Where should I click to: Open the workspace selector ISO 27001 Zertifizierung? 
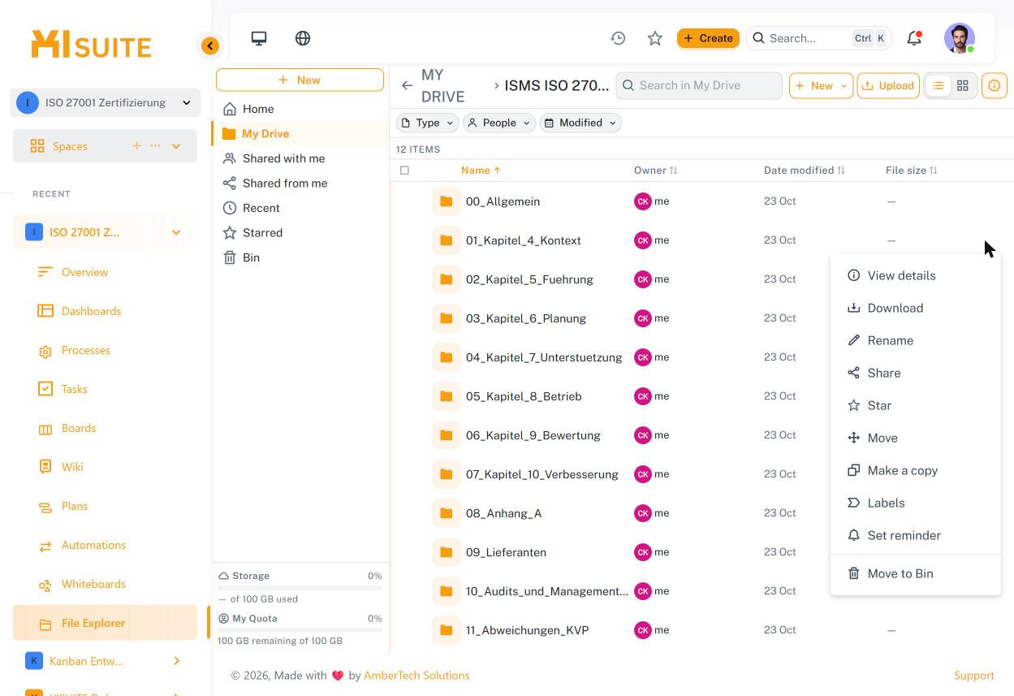[105, 102]
